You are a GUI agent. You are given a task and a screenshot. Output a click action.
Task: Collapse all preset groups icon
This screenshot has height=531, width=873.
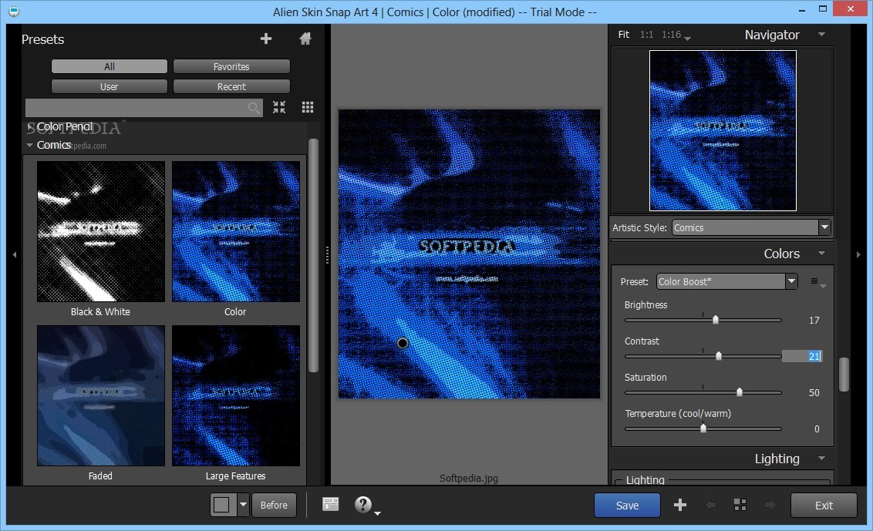point(279,107)
